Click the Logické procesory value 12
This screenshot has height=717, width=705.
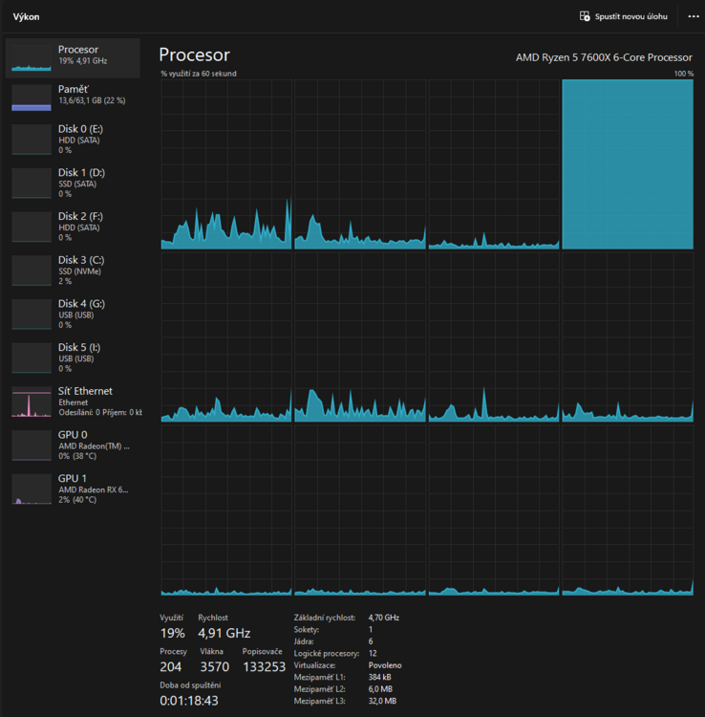click(x=373, y=654)
